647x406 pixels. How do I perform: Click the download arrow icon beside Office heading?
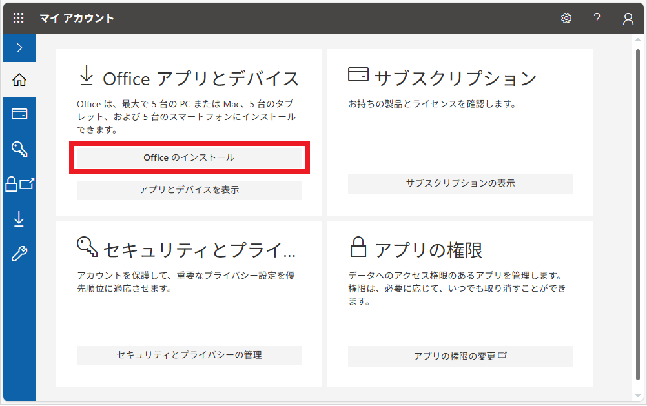coord(87,75)
